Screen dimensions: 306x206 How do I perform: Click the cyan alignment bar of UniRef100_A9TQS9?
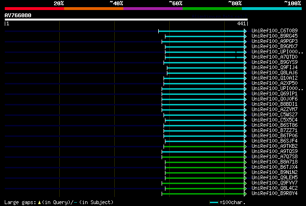point(203,152)
